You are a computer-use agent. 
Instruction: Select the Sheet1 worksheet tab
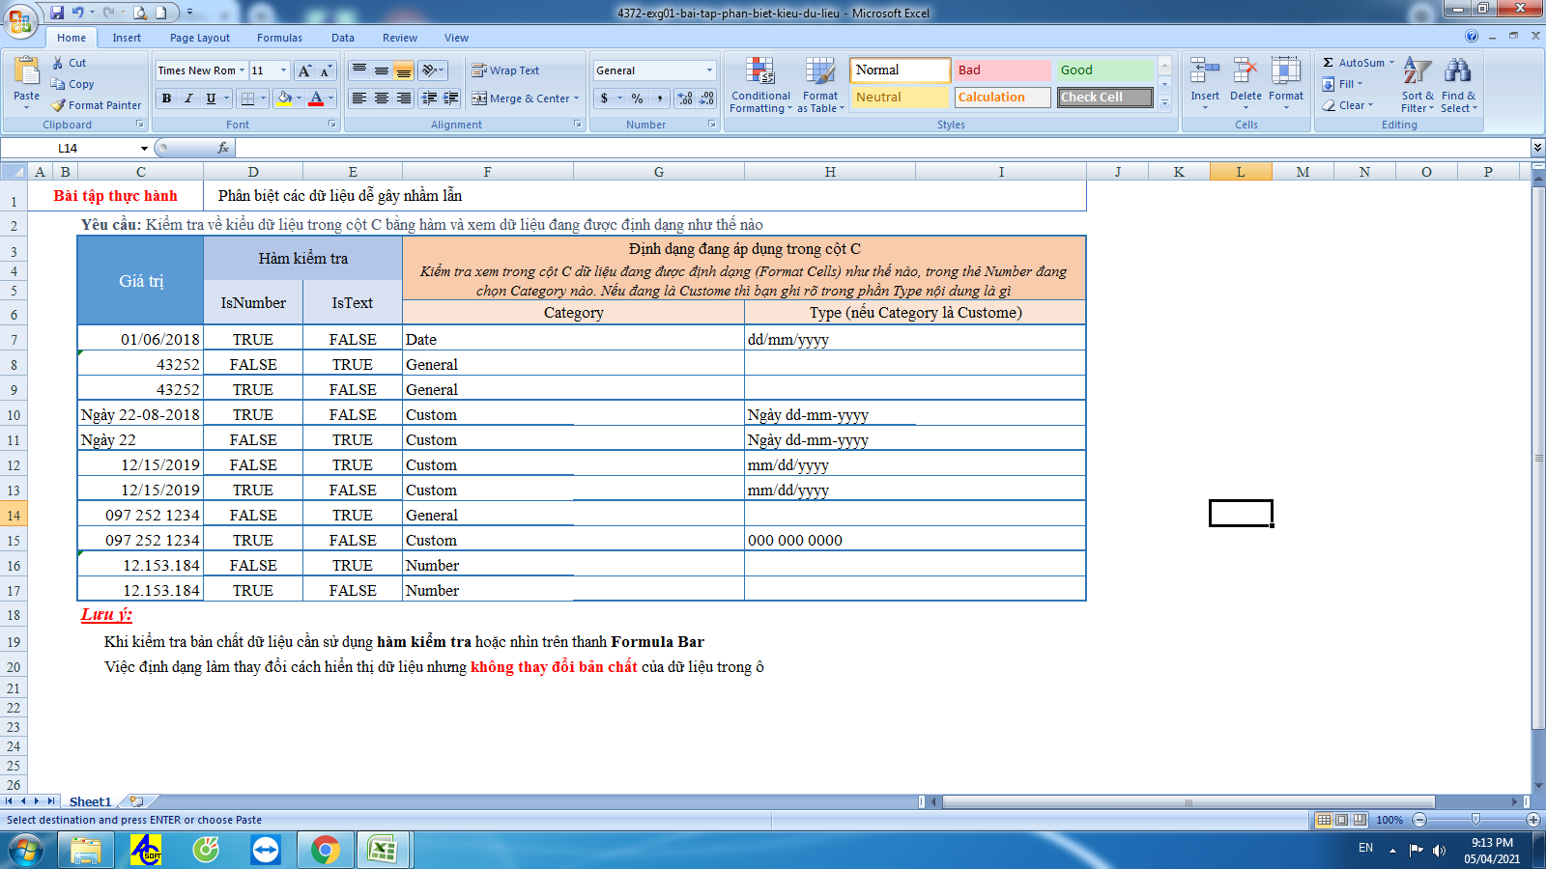pos(90,801)
